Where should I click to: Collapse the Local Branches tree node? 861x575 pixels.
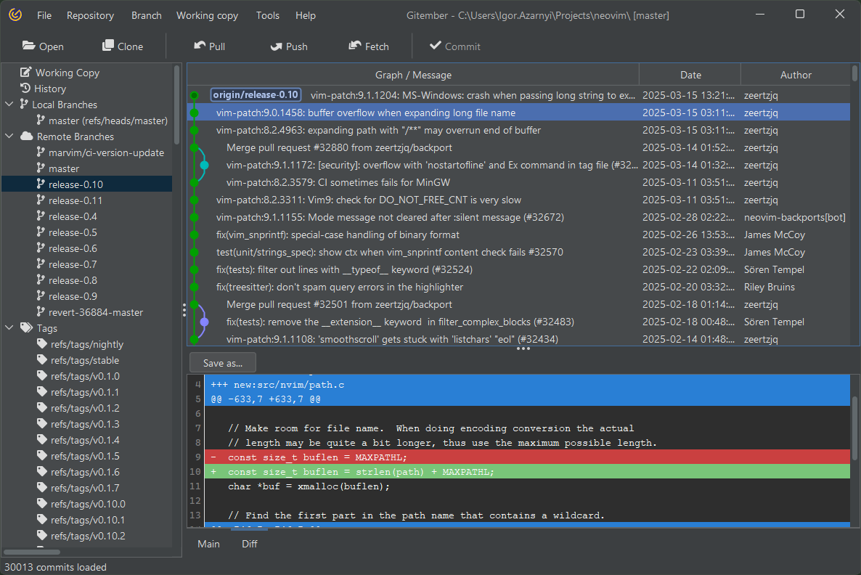pos(9,105)
